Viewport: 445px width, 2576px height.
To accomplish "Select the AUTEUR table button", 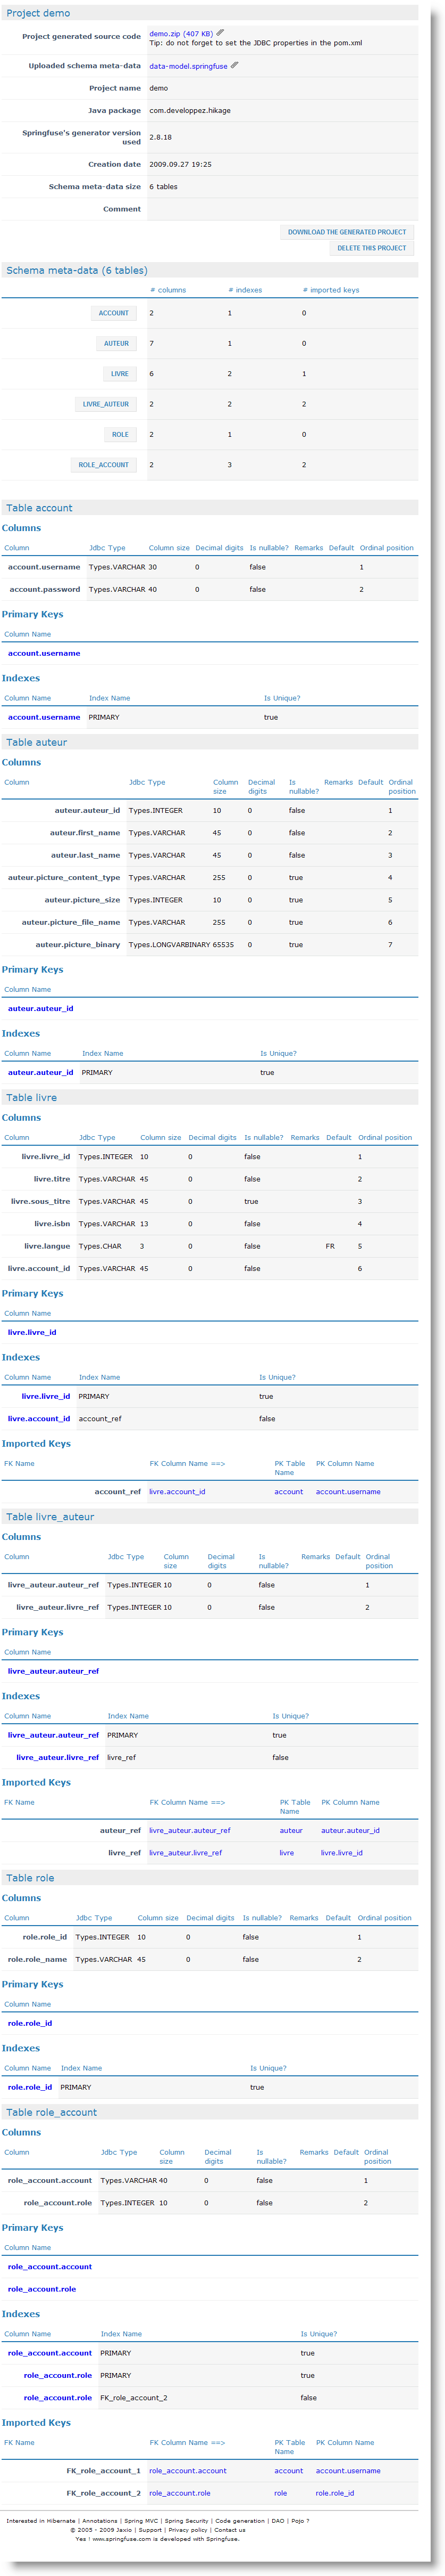I will (x=116, y=344).
